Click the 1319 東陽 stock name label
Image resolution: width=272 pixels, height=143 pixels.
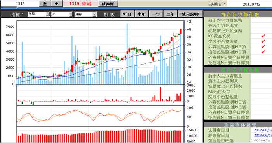pyautogui.click(x=80, y=3)
